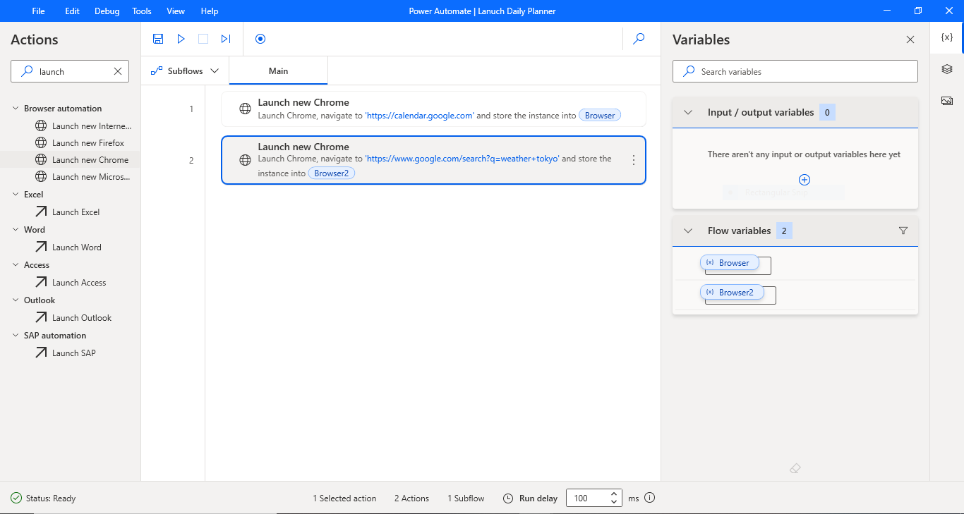This screenshot has width=964, height=514.
Task: Collapse the Excel action group
Action: 16,195
